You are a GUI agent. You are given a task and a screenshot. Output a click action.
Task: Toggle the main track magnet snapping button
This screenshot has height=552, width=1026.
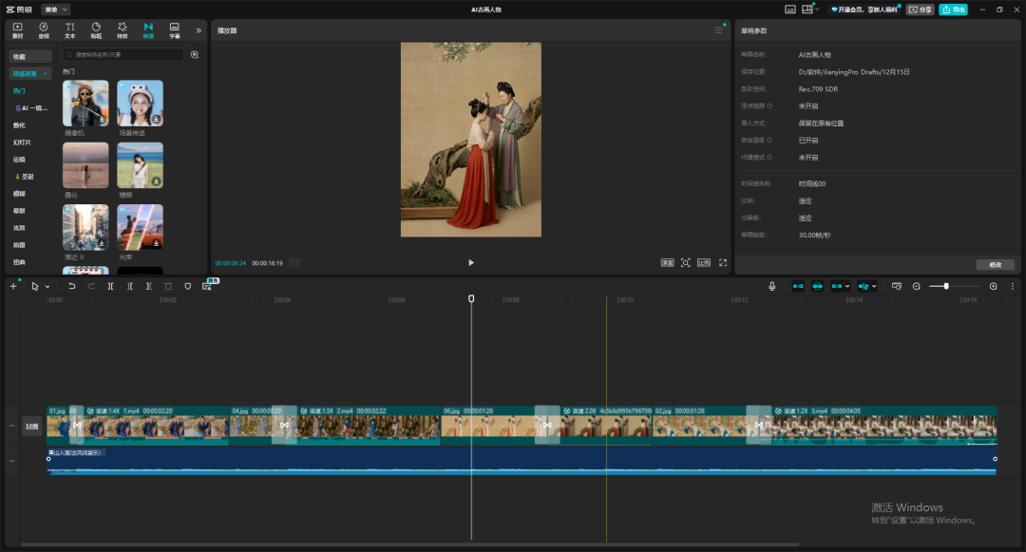pyautogui.click(x=798, y=286)
